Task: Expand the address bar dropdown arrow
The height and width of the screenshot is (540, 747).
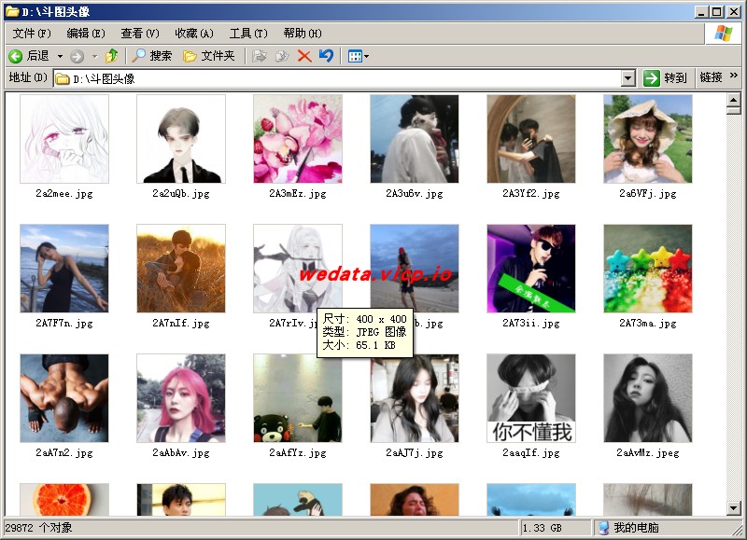Action: coord(628,78)
